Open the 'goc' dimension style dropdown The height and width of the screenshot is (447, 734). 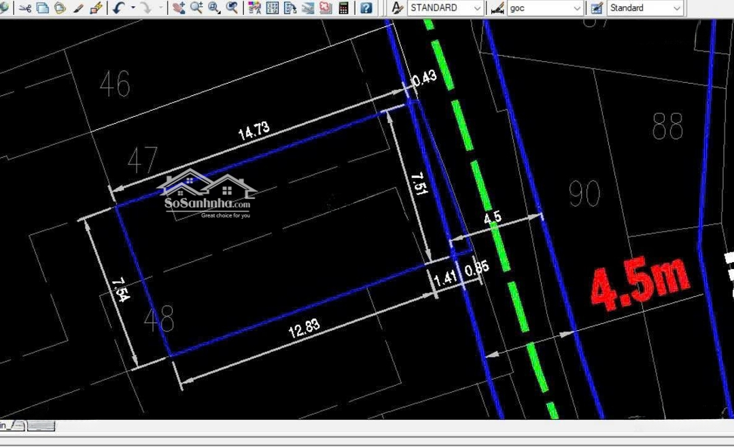577,8
